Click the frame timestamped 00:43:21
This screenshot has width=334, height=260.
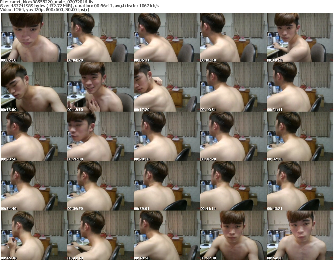[300, 186]
